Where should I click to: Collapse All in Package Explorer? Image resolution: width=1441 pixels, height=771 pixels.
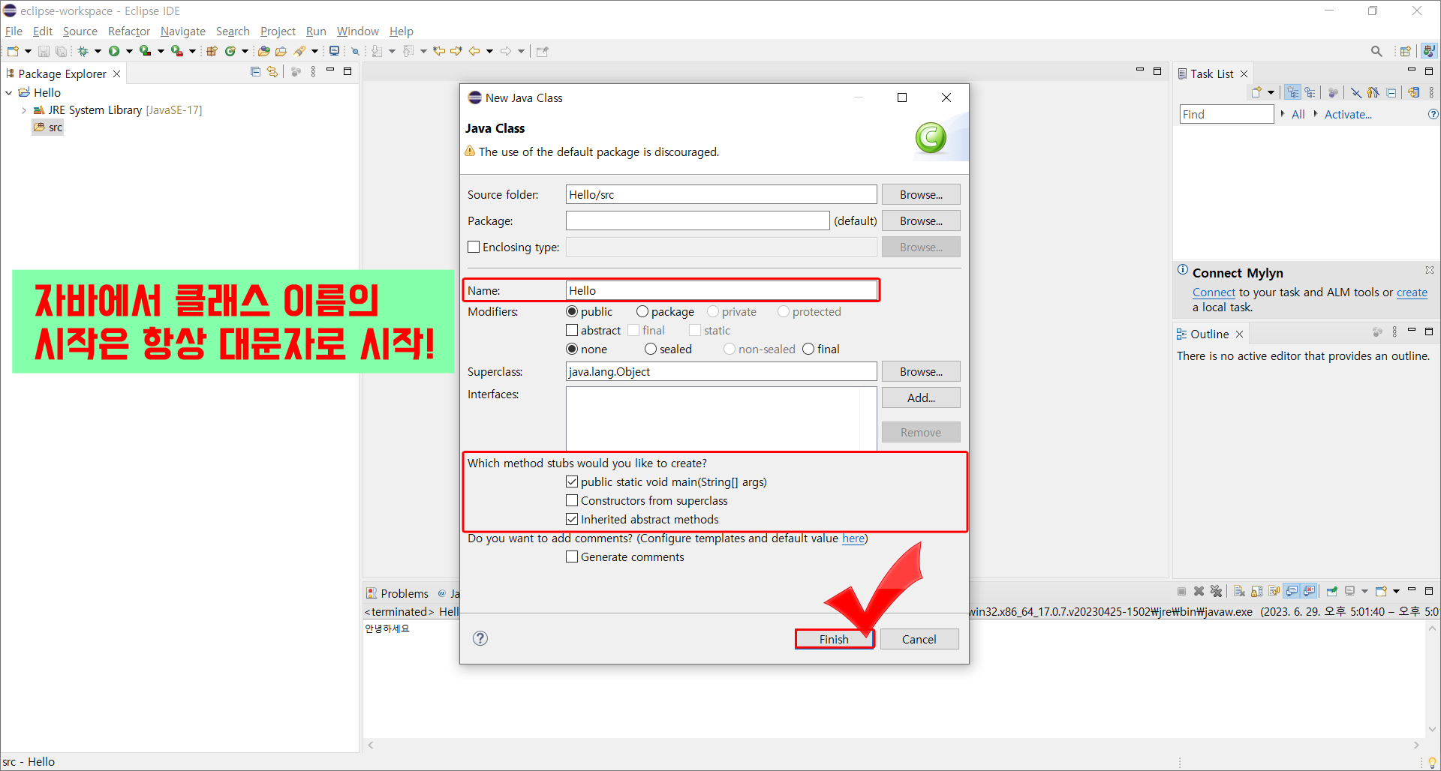[255, 71]
